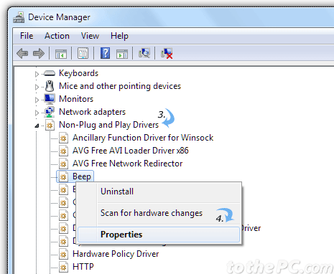Click Scan for hardware changes toolbar icon
The image size is (334, 274).
pyautogui.click(x=144, y=53)
